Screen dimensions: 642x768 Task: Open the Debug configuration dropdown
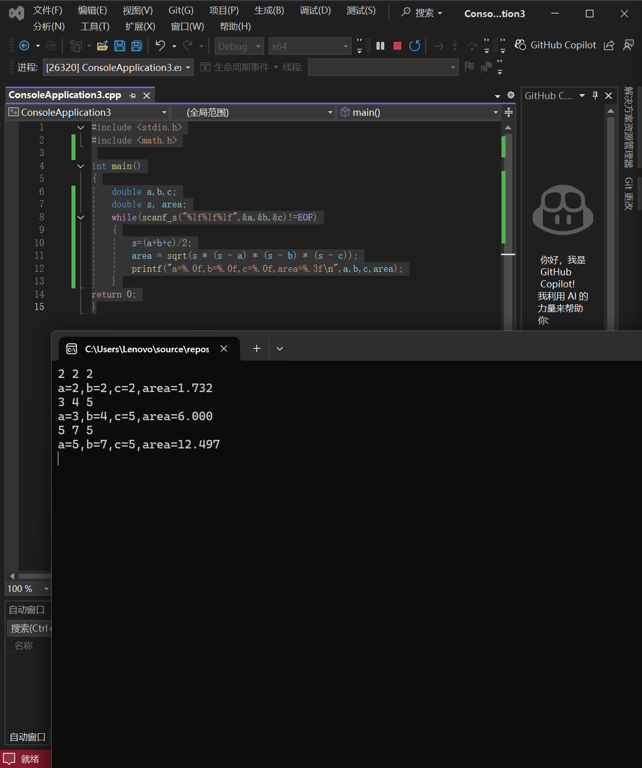tap(239, 46)
